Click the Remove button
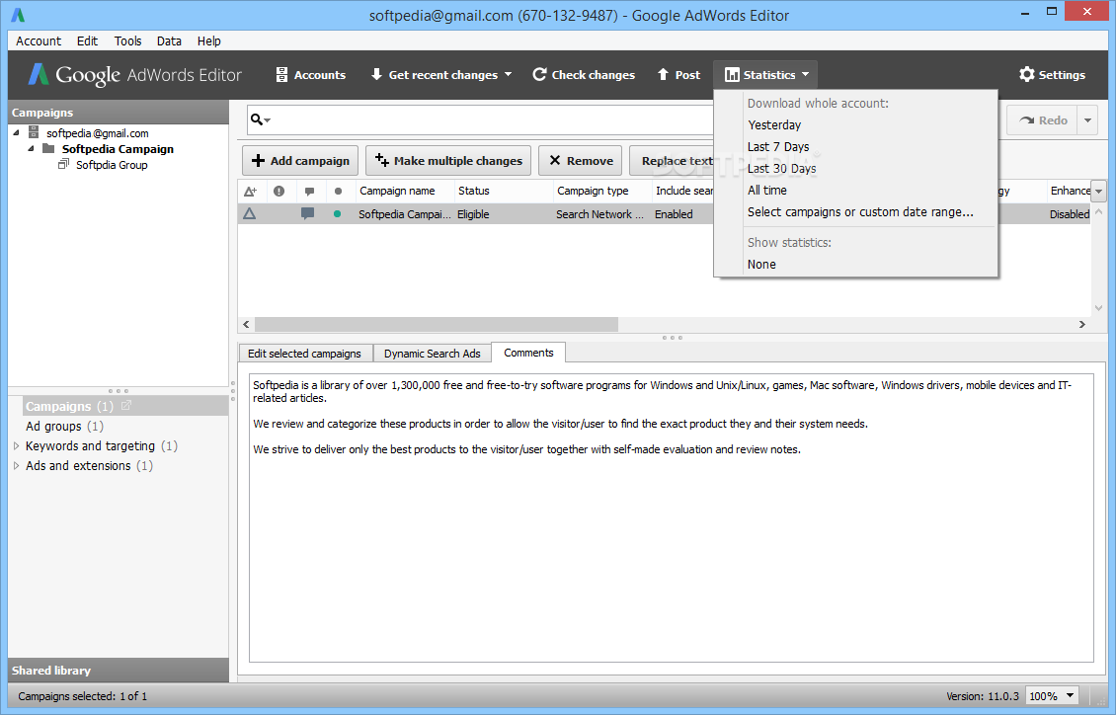Viewport: 1116px width, 715px height. pyautogui.click(x=580, y=161)
